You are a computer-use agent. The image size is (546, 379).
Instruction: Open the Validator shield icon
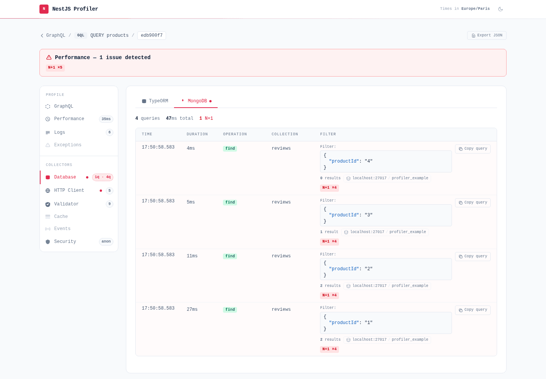click(48, 204)
